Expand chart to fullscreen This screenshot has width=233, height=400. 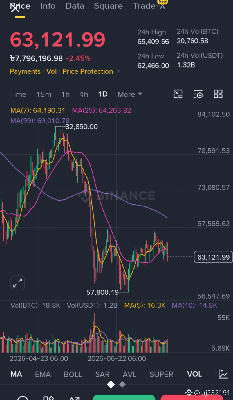[17, 283]
